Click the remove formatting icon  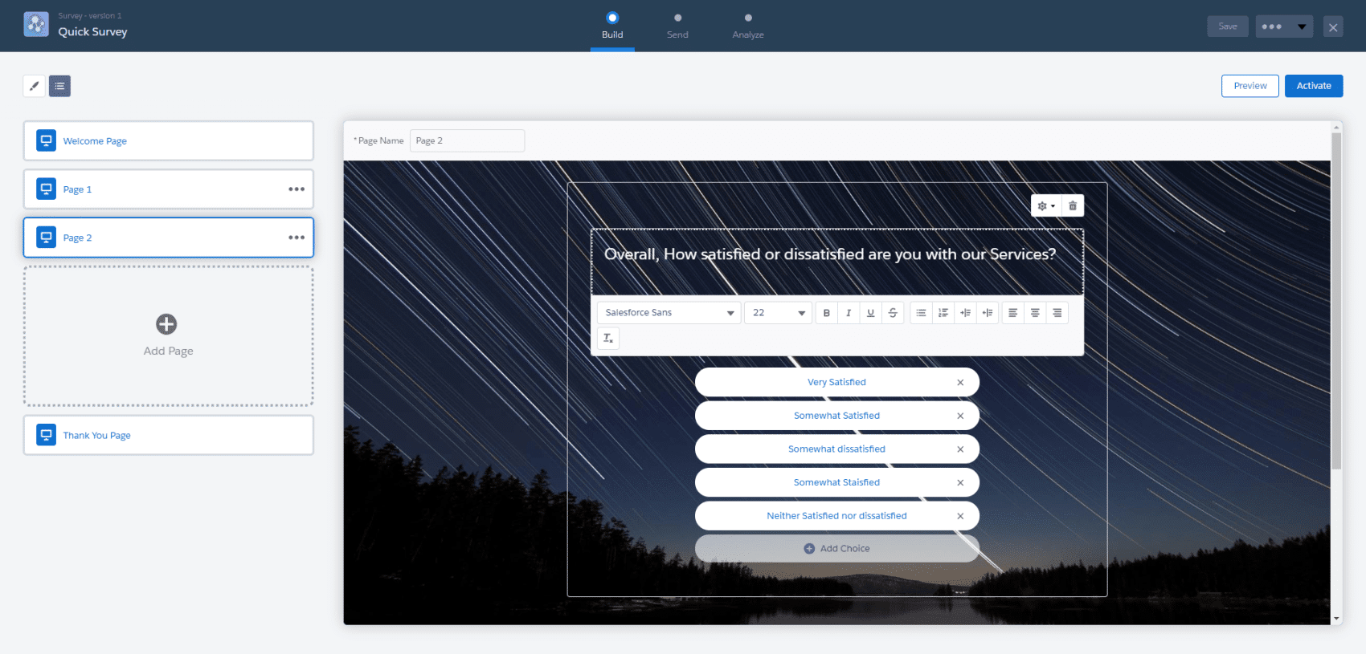coord(608,338)
